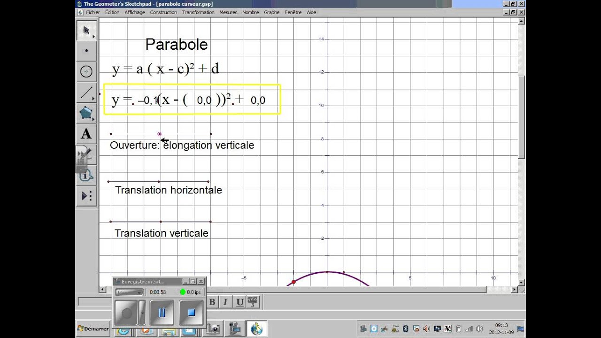Open the Mesures menu
Viewport: 601px width, 338px height.
tap(228, 12)
